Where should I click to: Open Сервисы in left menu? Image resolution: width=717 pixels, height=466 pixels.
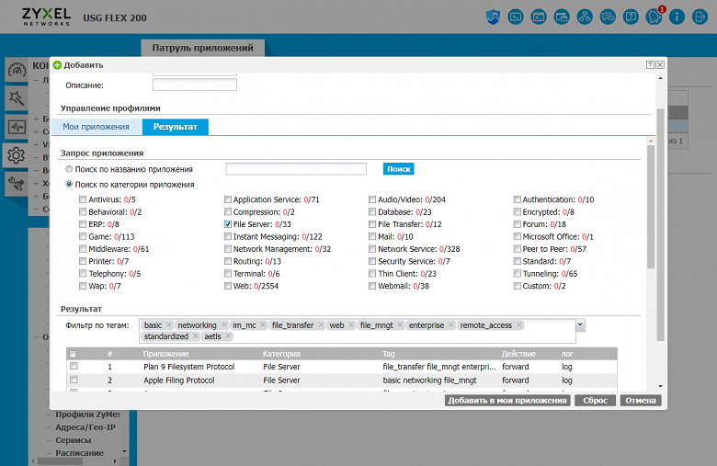pyautogui.click(x=74, y=440)
